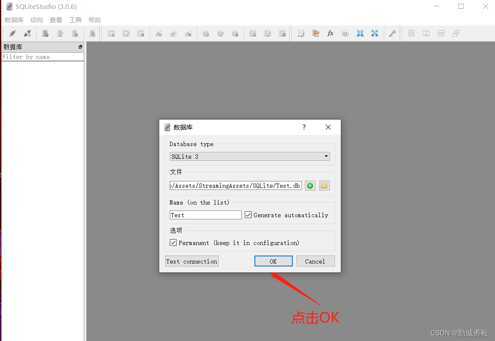Click the Create trigger gear icon

(206, 33)
